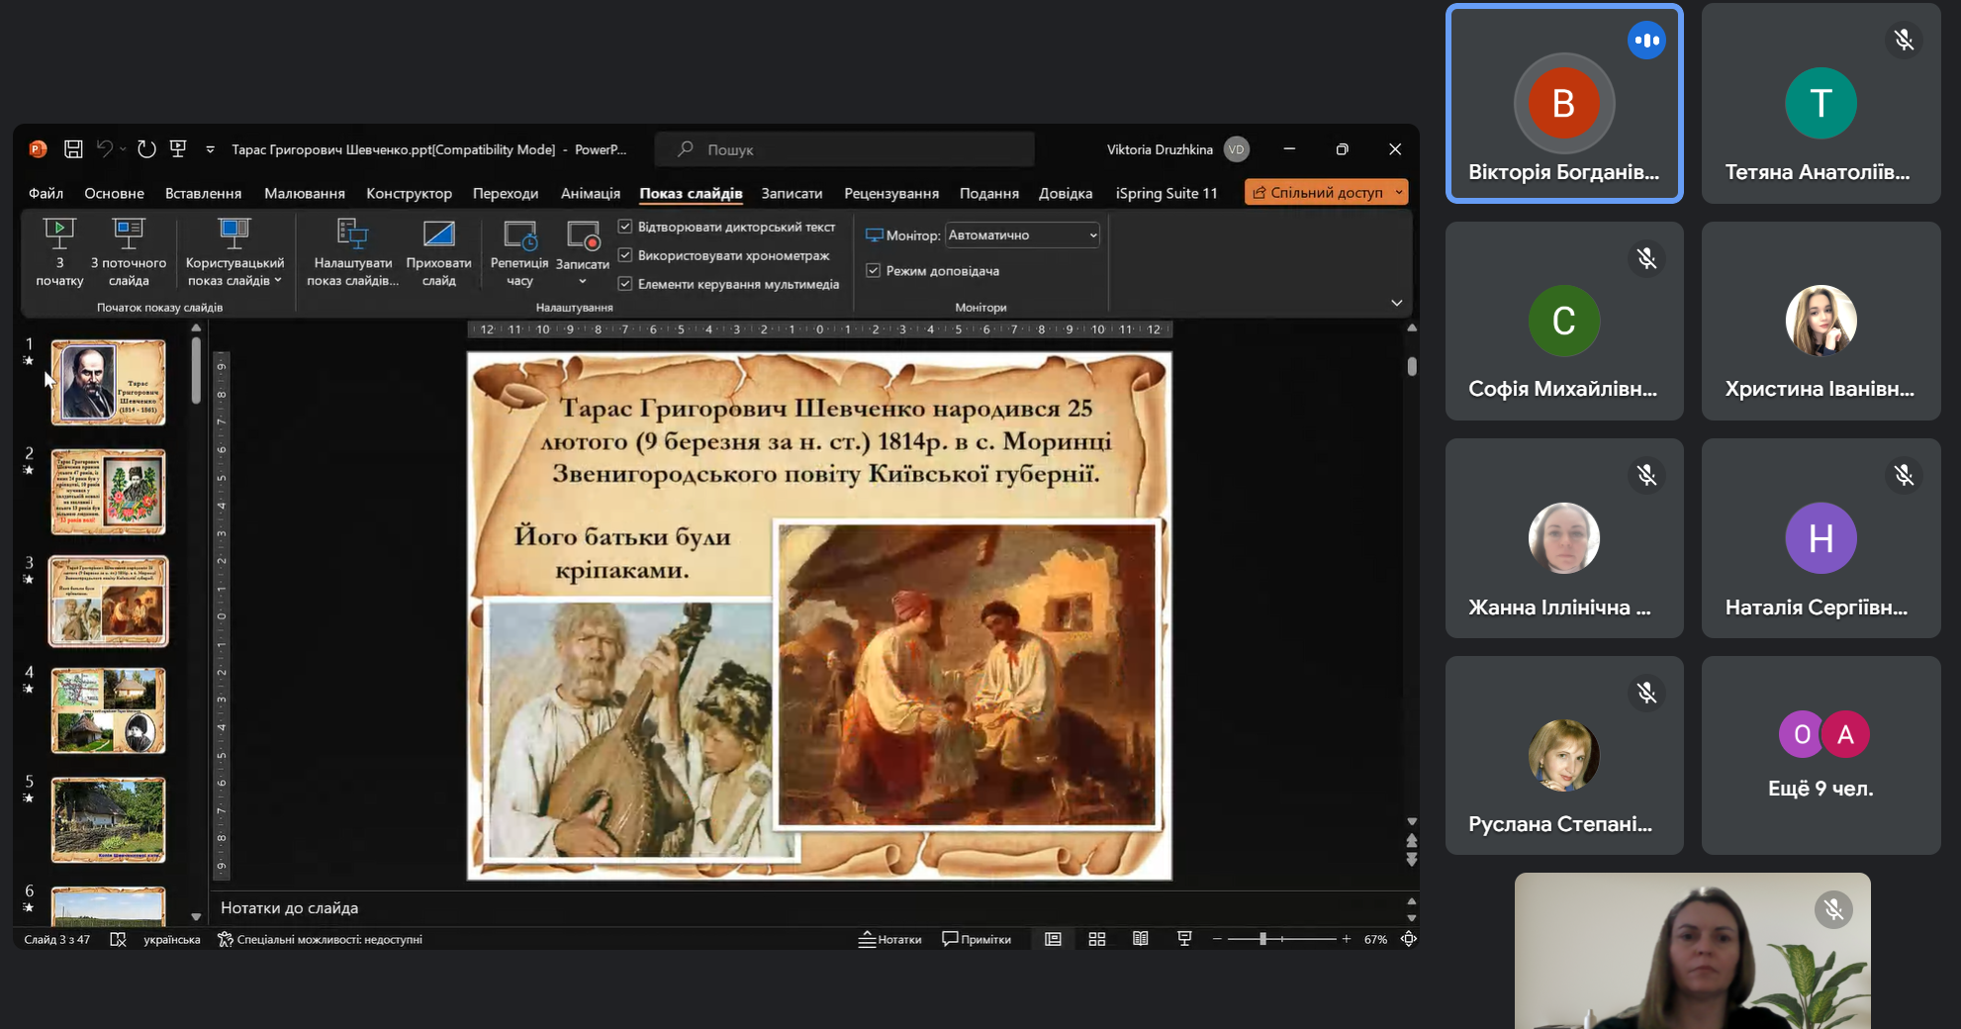Click the PowerPoint app icon in title bar
Viewport: 1961px width, 1029px height.
pyautogui.click(x=38, y=149)
